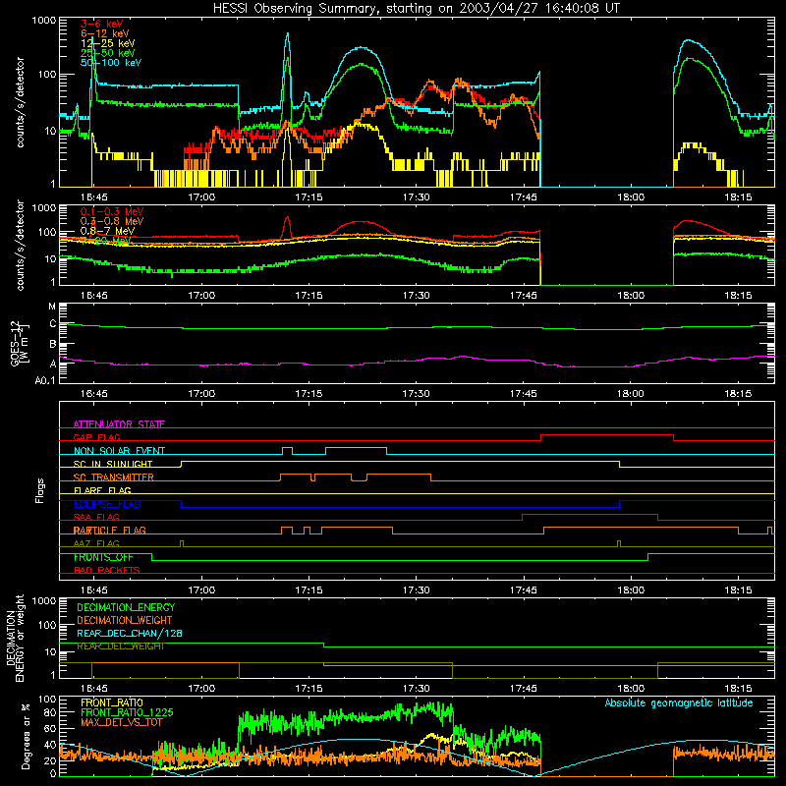
Task: Click the yellow 12-25 keV legend label
Action: pos(108,43)
